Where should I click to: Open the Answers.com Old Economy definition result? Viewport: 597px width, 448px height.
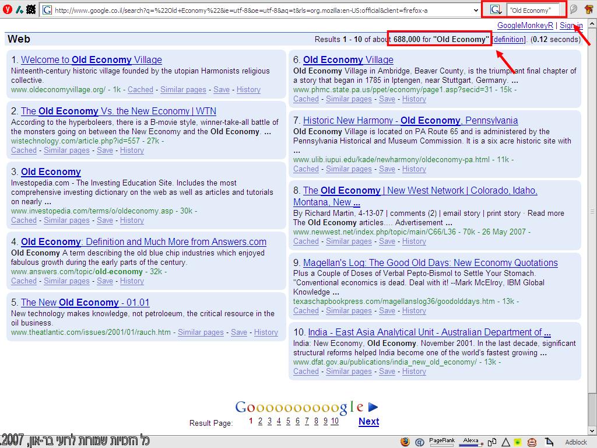click(143, 242)
